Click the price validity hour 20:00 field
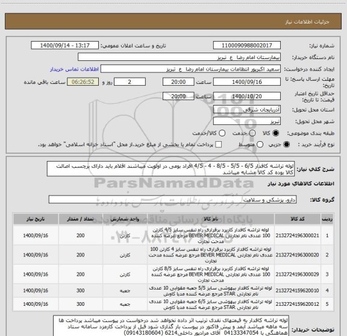Viewport: 347px width, 336px height. click(178, 96)
